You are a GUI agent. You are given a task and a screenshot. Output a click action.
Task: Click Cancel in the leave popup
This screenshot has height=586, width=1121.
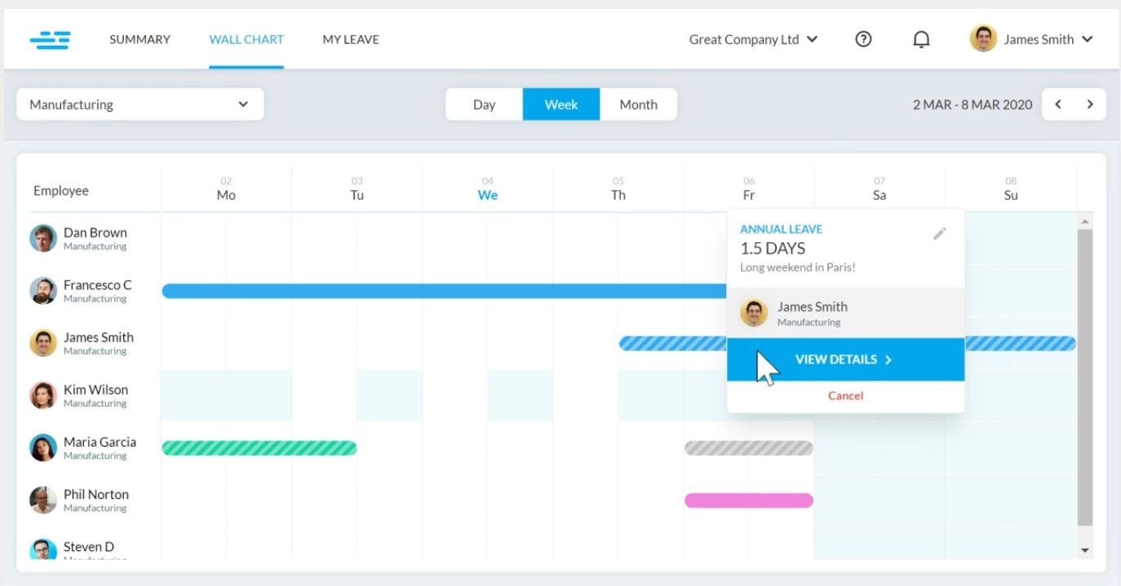point(845,395)
